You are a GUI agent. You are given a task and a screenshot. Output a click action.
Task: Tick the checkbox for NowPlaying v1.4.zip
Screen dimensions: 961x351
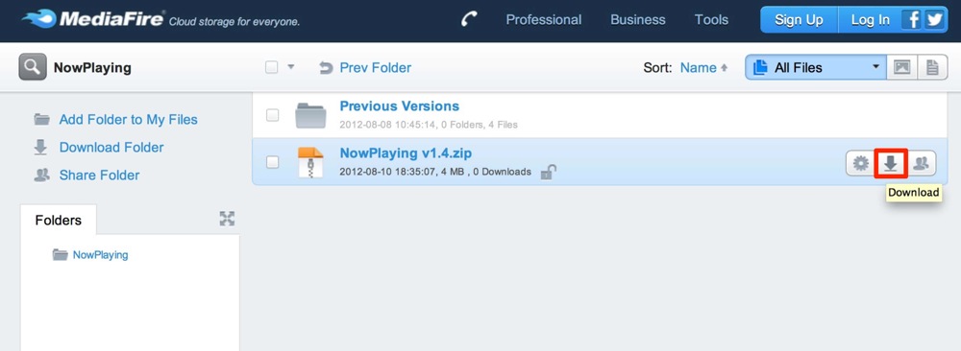(273, 162)
